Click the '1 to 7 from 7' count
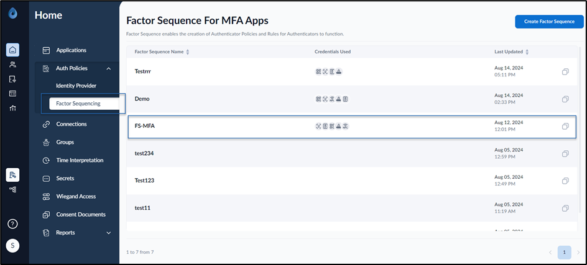The image size is (587, 265). 140,253
